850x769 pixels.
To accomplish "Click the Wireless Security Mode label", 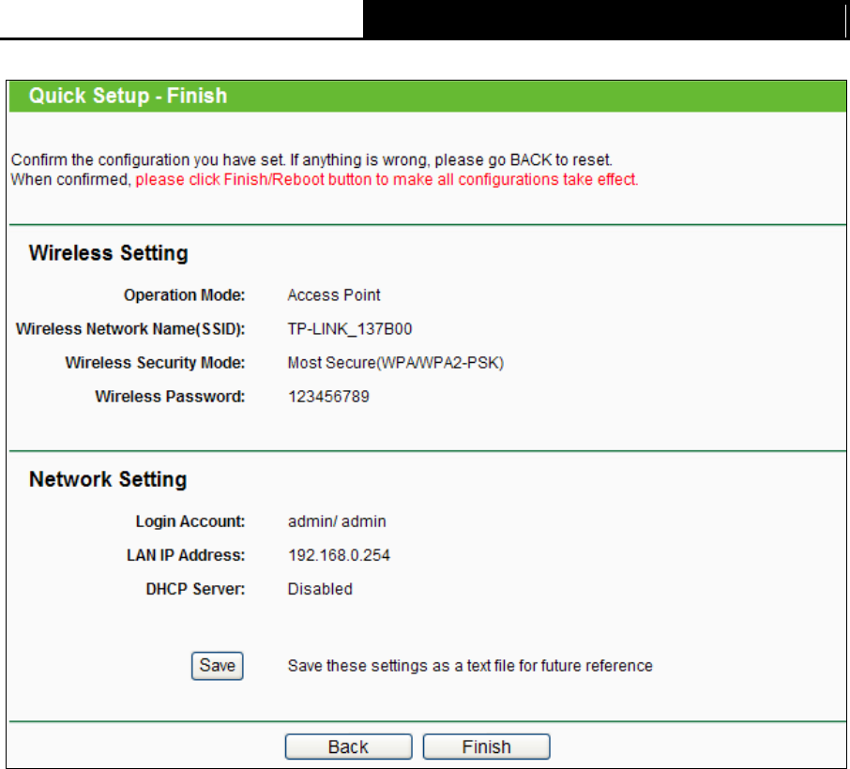I will click(x=155, y=363).
